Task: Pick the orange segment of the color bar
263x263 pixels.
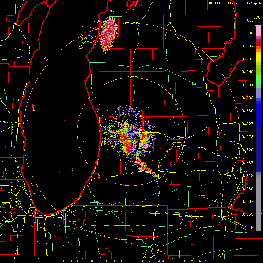Action: click(258, 49)
